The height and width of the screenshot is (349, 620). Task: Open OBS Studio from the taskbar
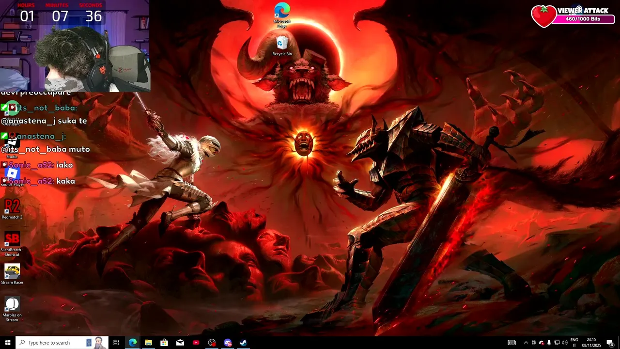[x=212, y=343]
